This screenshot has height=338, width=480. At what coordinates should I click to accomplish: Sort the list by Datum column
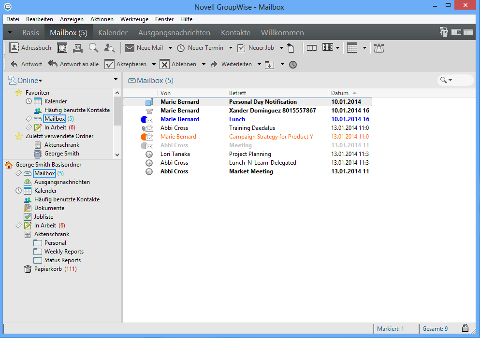(x=349, y=93)
